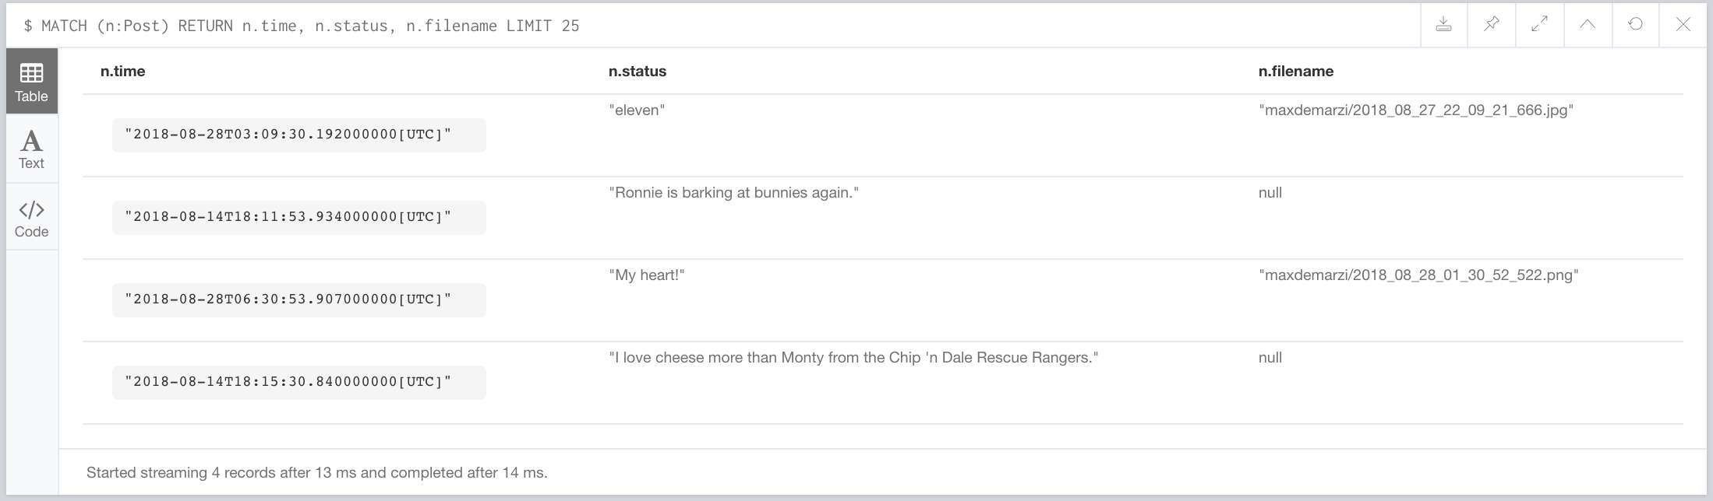The width and height of the screenshot is (1713, 501).
Task: Select the "Ronnie is barking at bunnies" status
Action: point(733,193)
